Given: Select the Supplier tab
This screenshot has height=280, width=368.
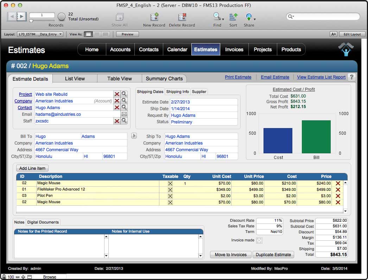Looking at the screenshot, I should pos(199,92).
